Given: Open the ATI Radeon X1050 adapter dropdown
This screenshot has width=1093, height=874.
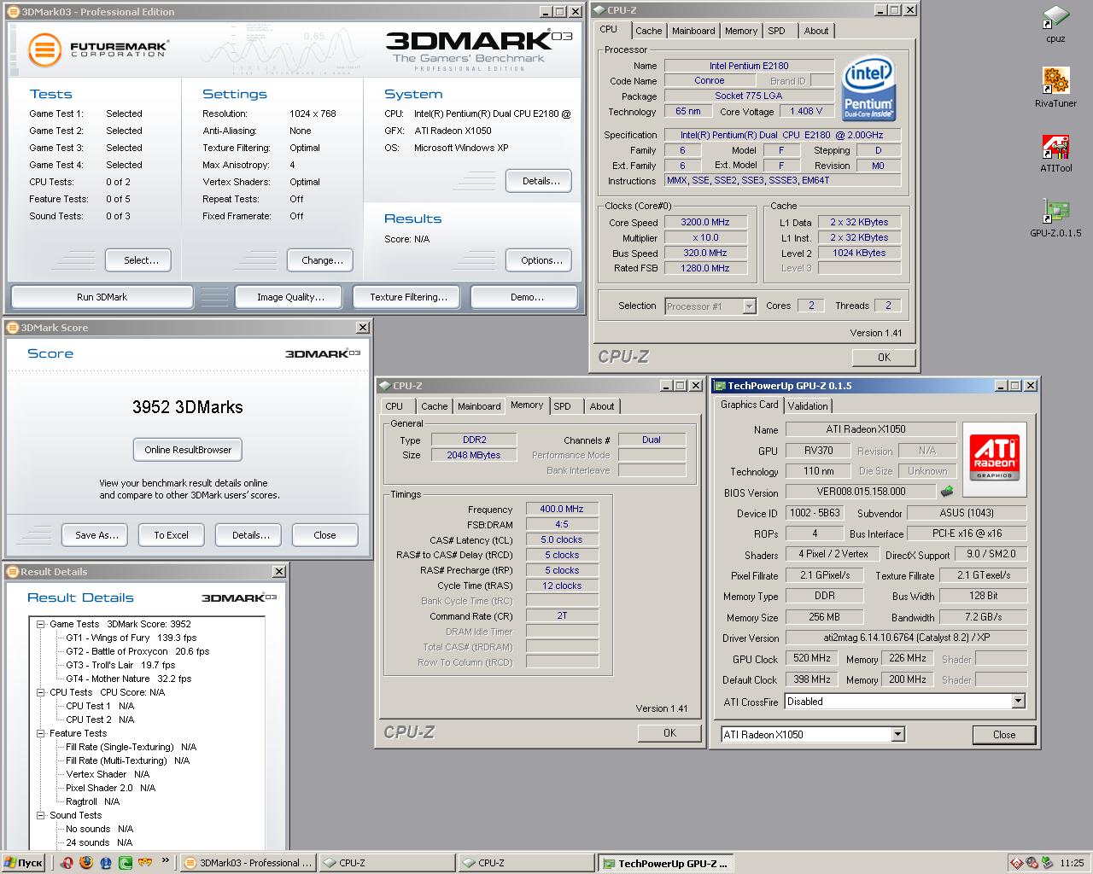Looking at the screenshot, I should coord(897,734).
